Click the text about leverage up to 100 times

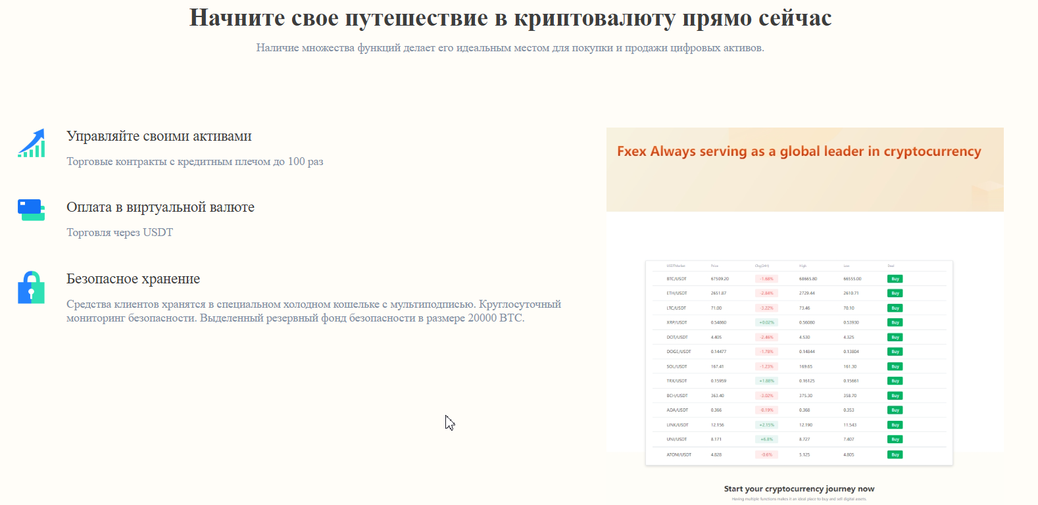coord(195,162)
